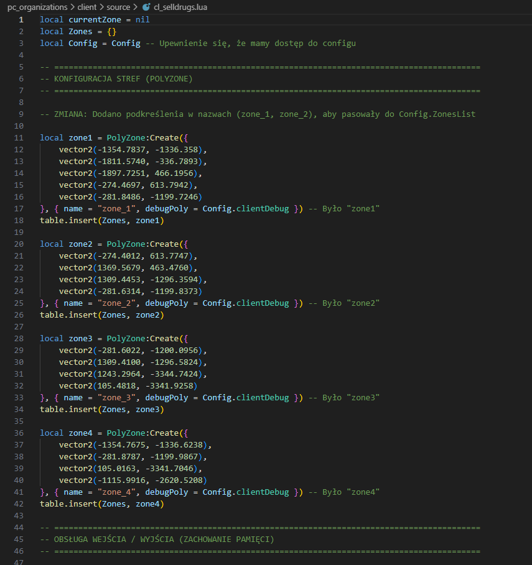Open the pc_organizations breadcrumb folder
The width and height of the screenshot is (532, 565).
pos(37,7)
